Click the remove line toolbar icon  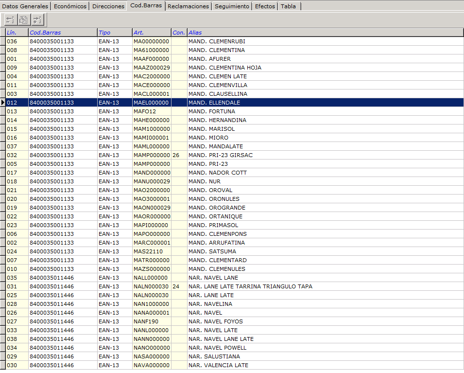(11, 19)
